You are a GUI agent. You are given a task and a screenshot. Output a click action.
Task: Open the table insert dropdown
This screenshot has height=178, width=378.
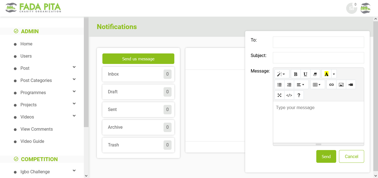click(317, 84)
